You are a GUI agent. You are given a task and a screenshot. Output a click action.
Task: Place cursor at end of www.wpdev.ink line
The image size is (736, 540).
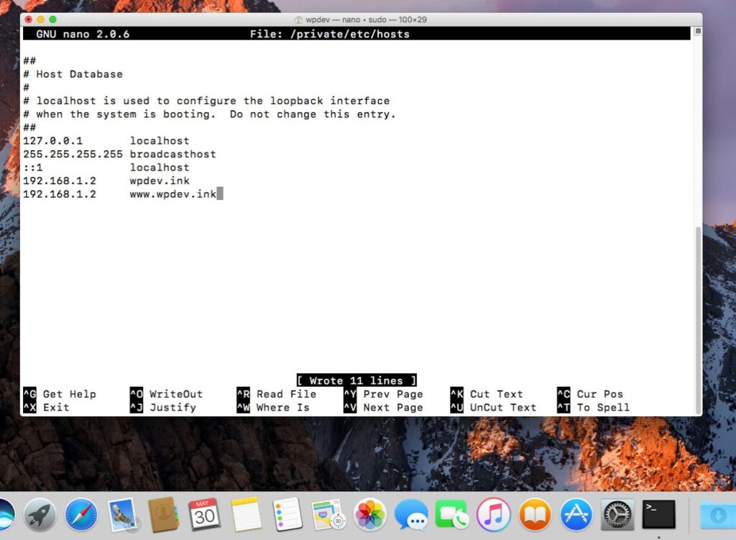[220, 194]
